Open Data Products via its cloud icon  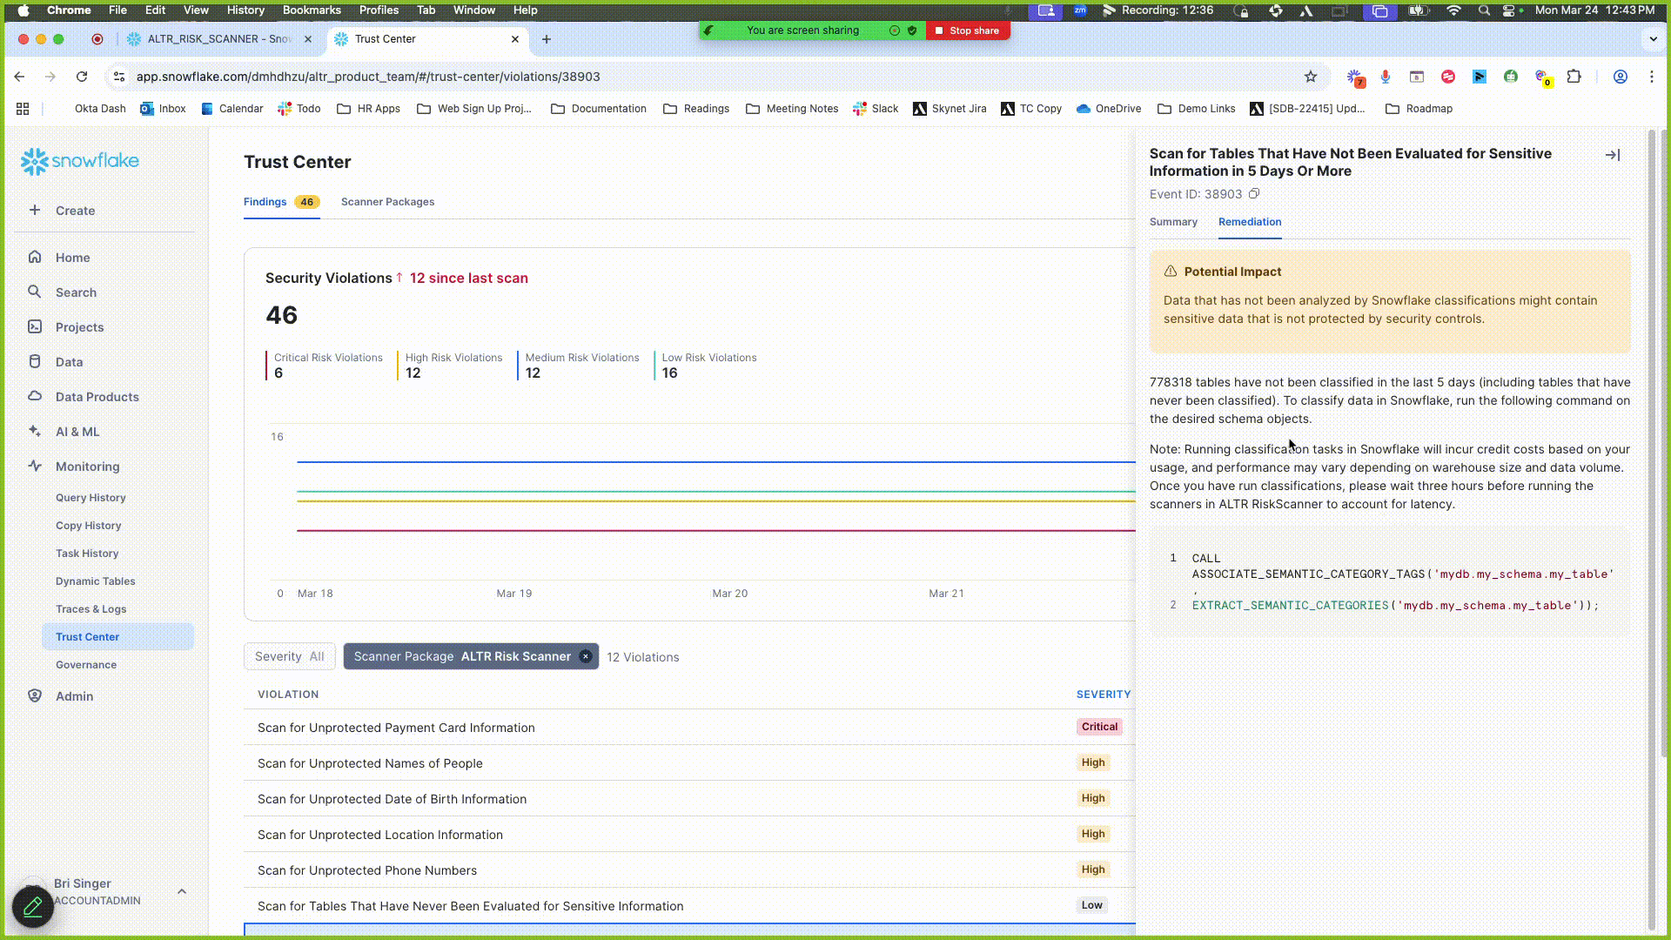[x=35, y=396]
